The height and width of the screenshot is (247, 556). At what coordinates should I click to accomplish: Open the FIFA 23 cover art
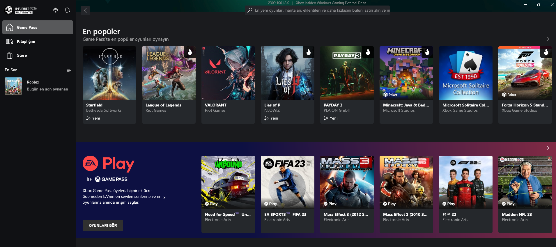(288, 182)
